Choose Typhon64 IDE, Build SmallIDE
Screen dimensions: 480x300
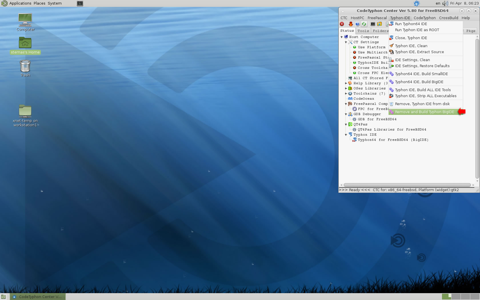(x=426, y=74)
